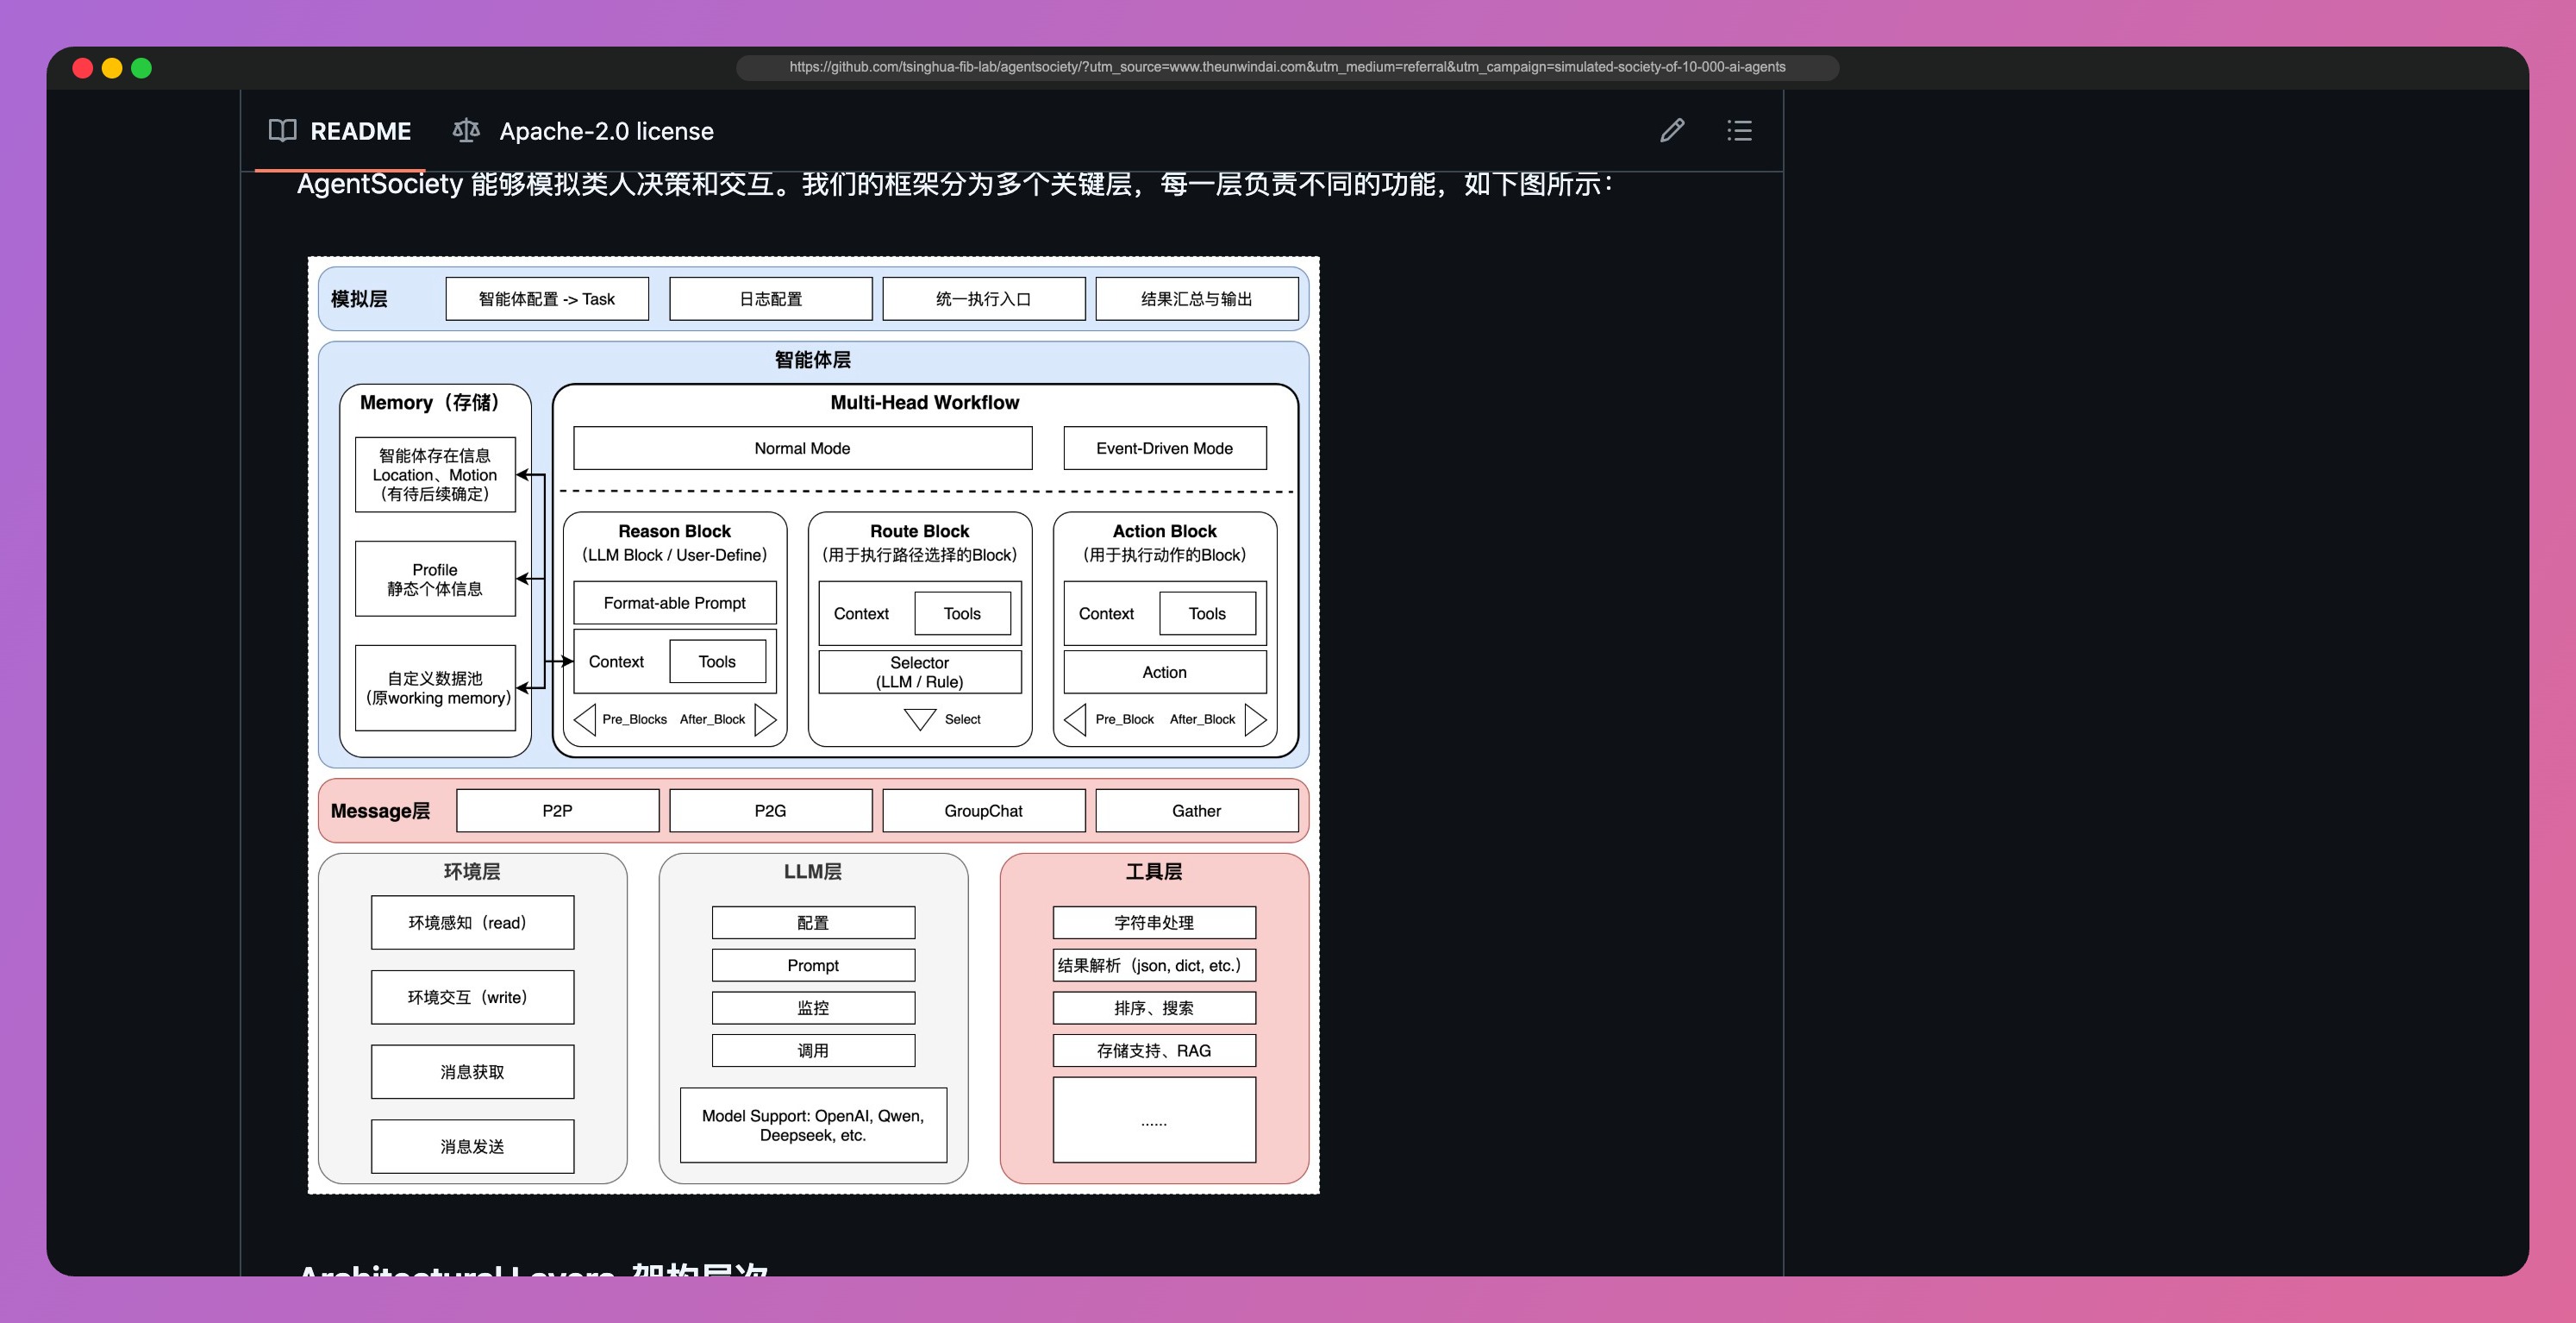2576x1323 pixels.
Task: Click the After_Block right arrow in Reason Block
Action: pos(766,719)
